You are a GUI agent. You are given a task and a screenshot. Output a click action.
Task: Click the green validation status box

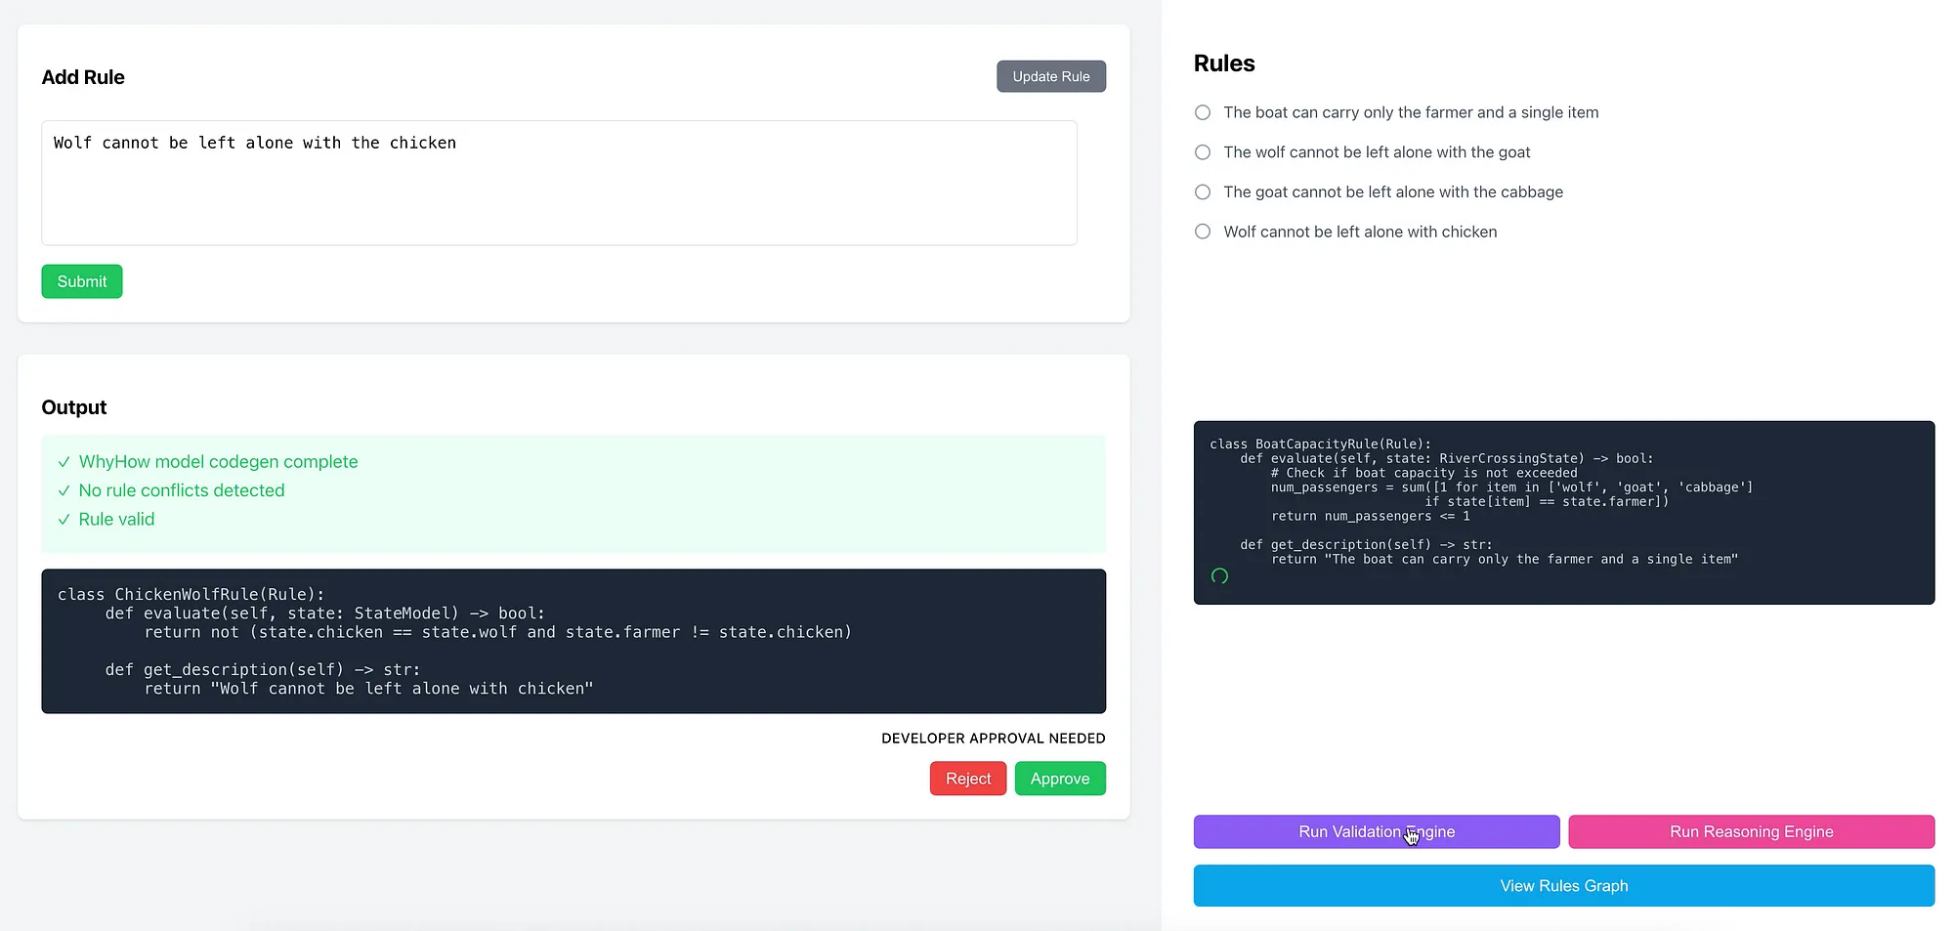click(x=573, y=493)
